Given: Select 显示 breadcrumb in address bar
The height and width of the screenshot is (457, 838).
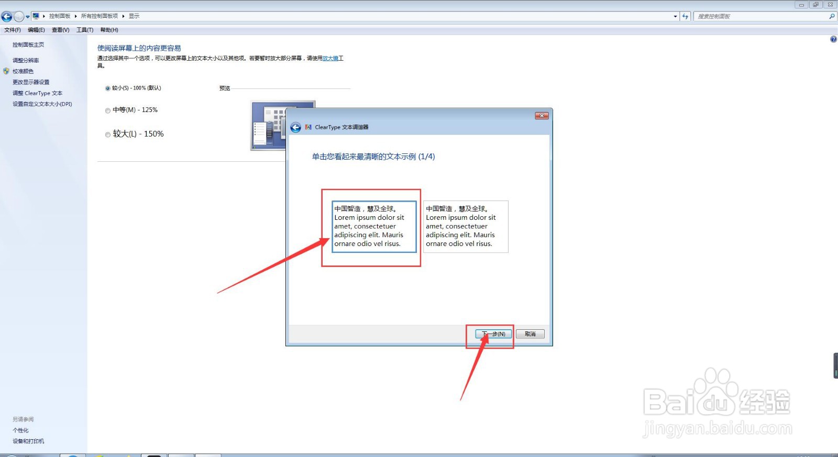Looking at the screenshot, I should [134, 16].
